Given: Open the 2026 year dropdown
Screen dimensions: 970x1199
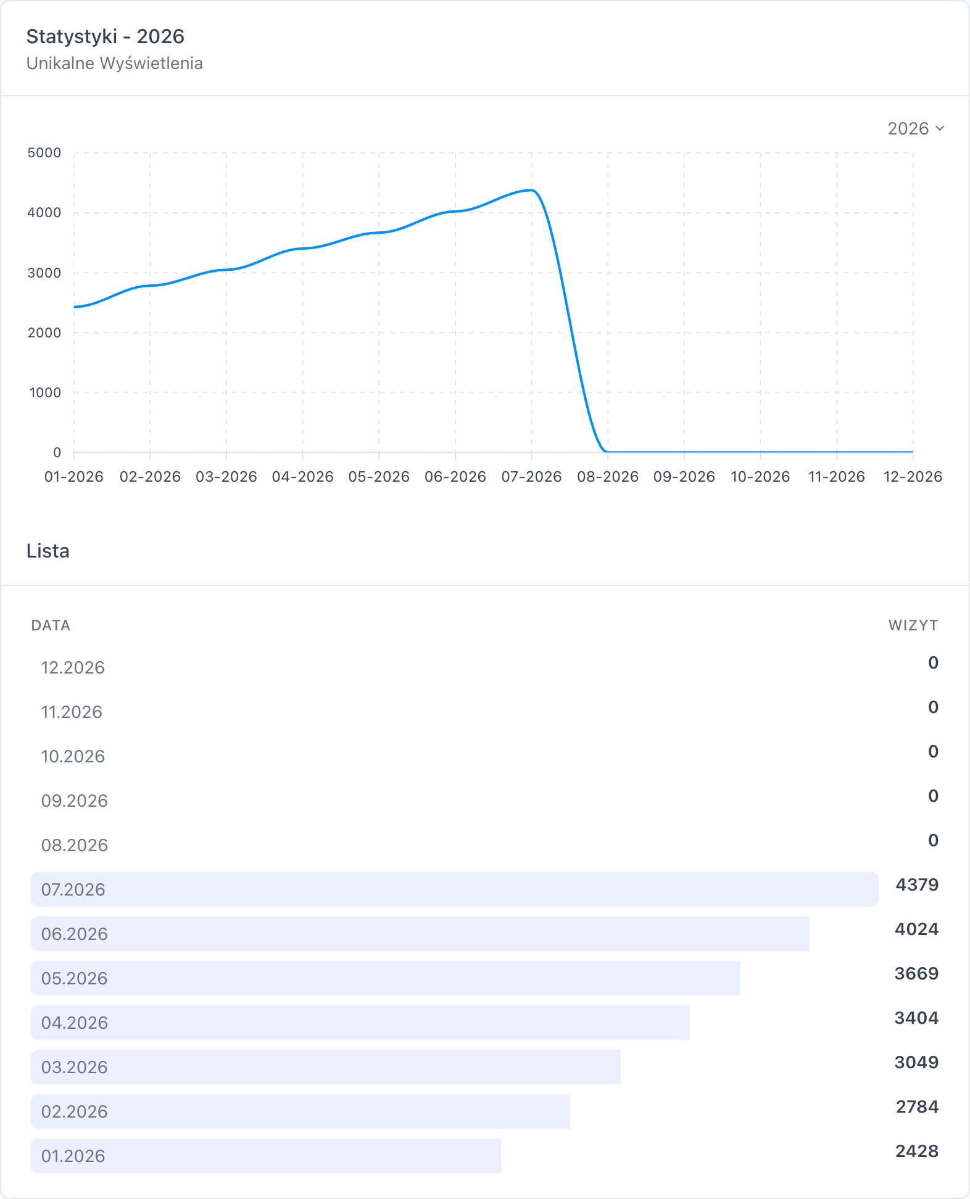Looking at the screenshot, I should (916, 128).
